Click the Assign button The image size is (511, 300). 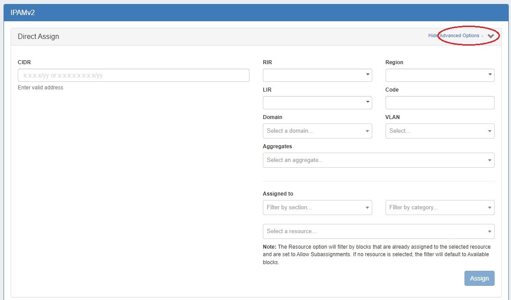[x=479, y=278]
